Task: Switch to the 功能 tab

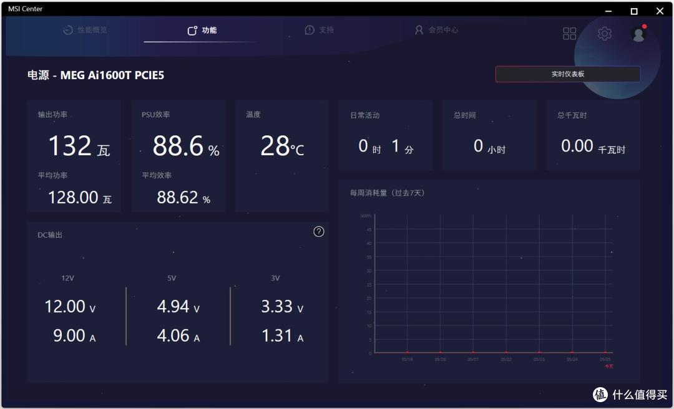Action: point(202,30)
